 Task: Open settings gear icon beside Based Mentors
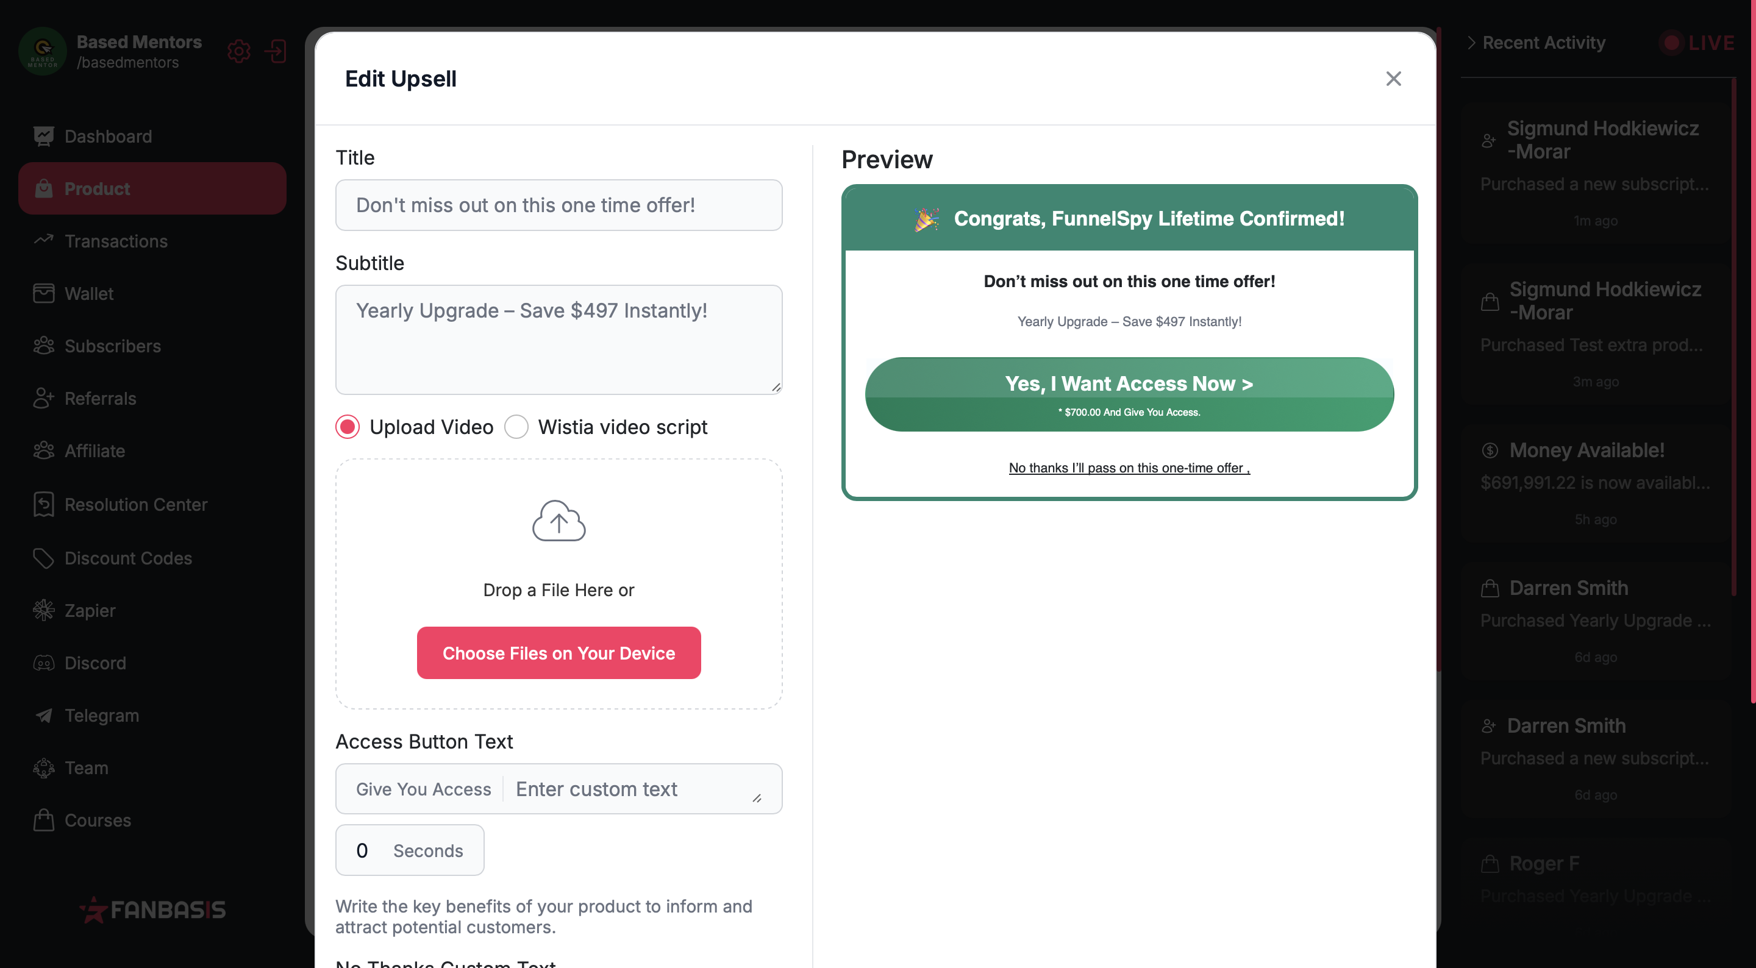click(238, 52)
